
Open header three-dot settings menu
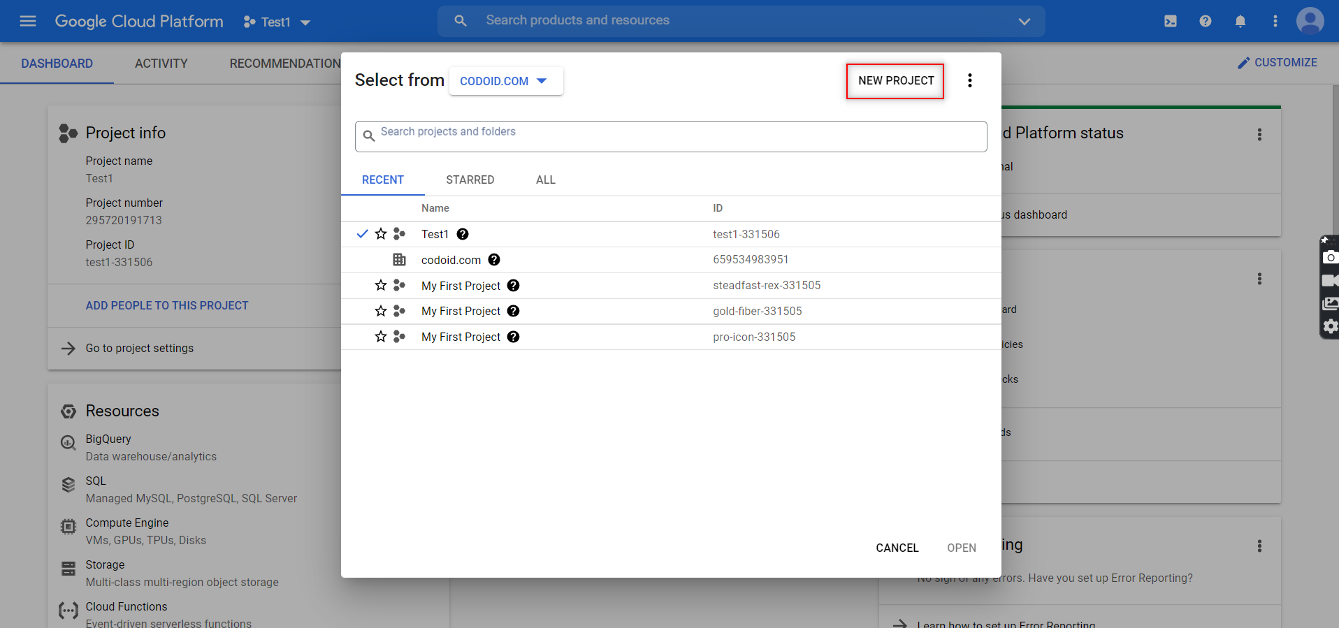[x=1275, y=21]
